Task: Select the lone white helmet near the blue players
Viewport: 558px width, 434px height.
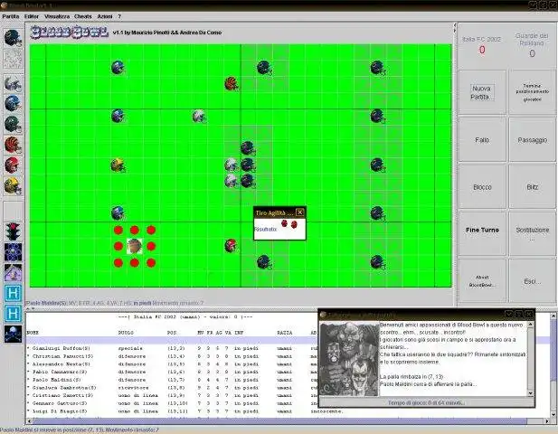Action: [199, 117]
